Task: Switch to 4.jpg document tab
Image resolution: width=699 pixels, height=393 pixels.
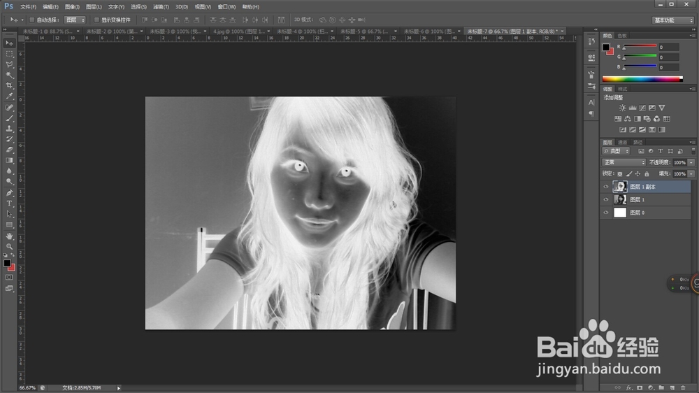Action: pos(238,31)
